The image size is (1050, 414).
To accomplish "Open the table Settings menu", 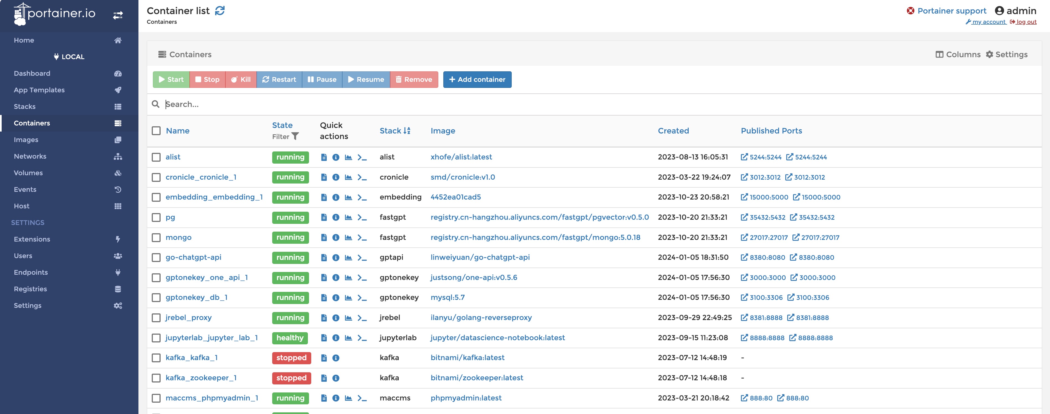I will [1006, 54].
